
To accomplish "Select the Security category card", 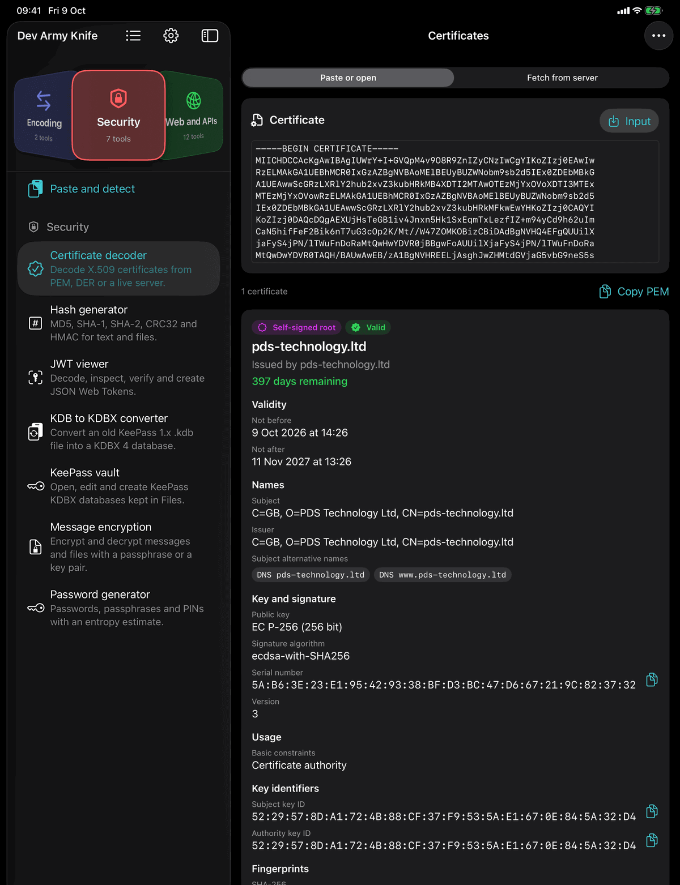I will 118,116.
